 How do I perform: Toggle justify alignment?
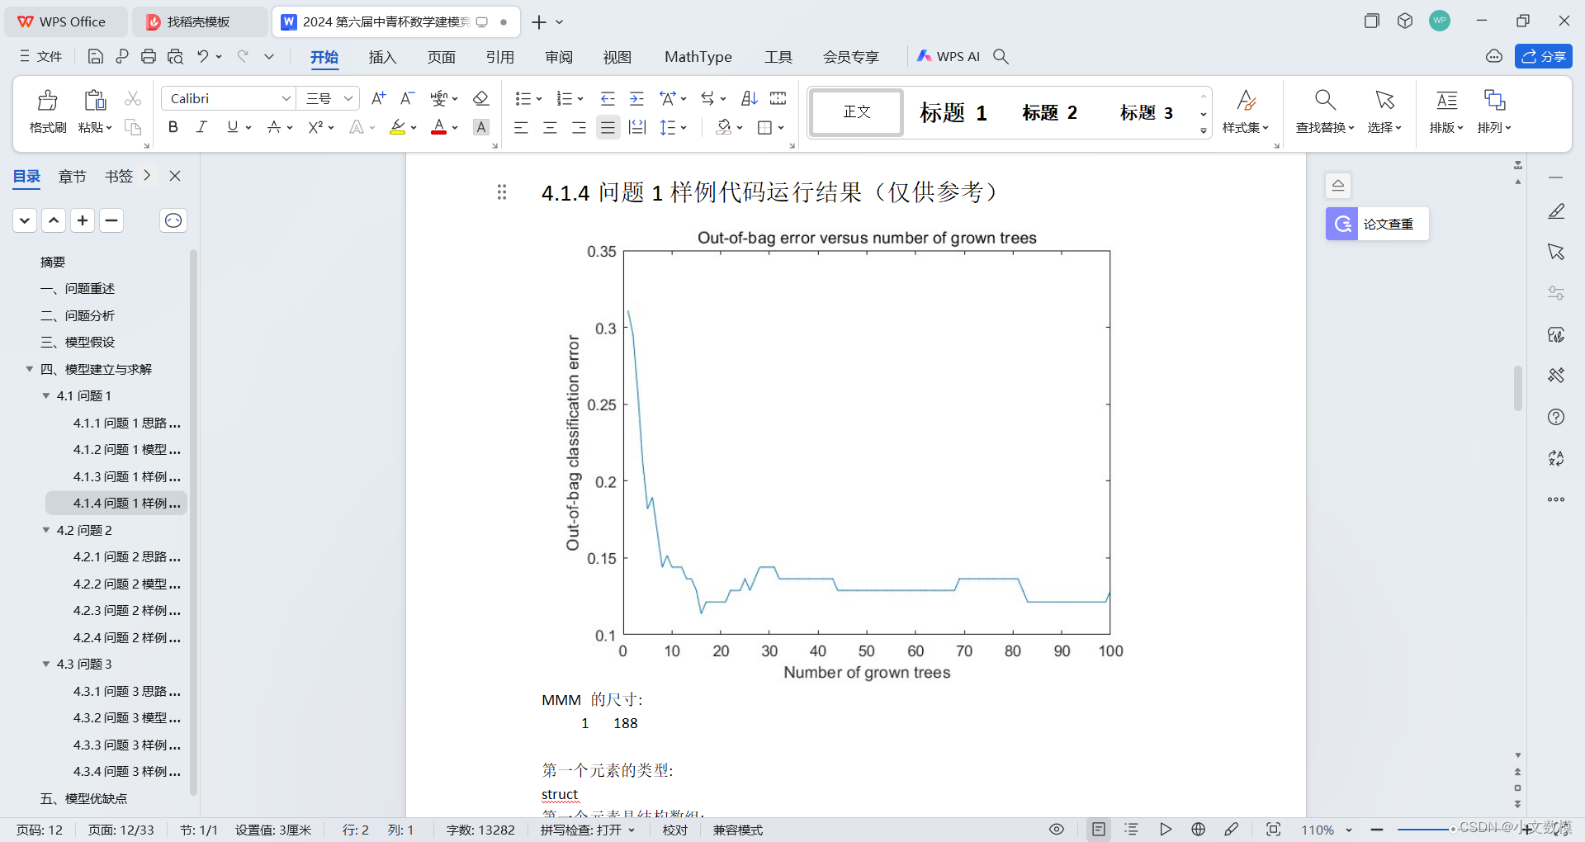[608, 127]
